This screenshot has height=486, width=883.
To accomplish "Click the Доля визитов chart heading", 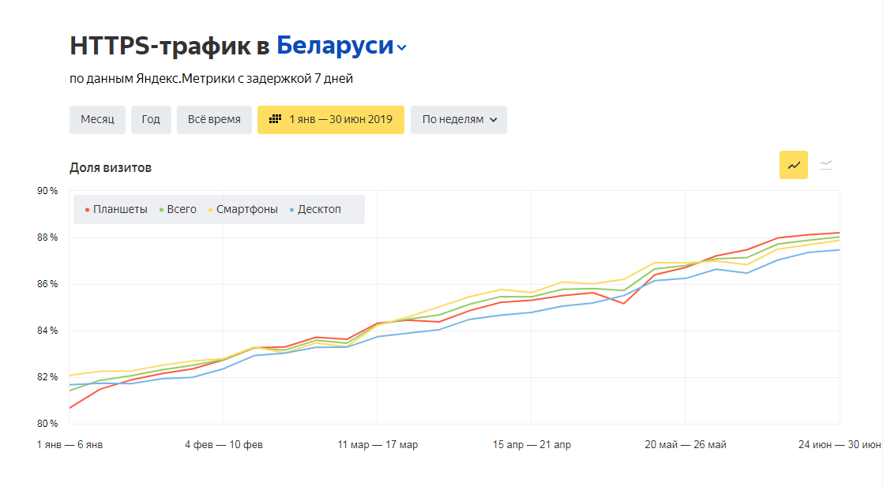I will coord(111,167).
